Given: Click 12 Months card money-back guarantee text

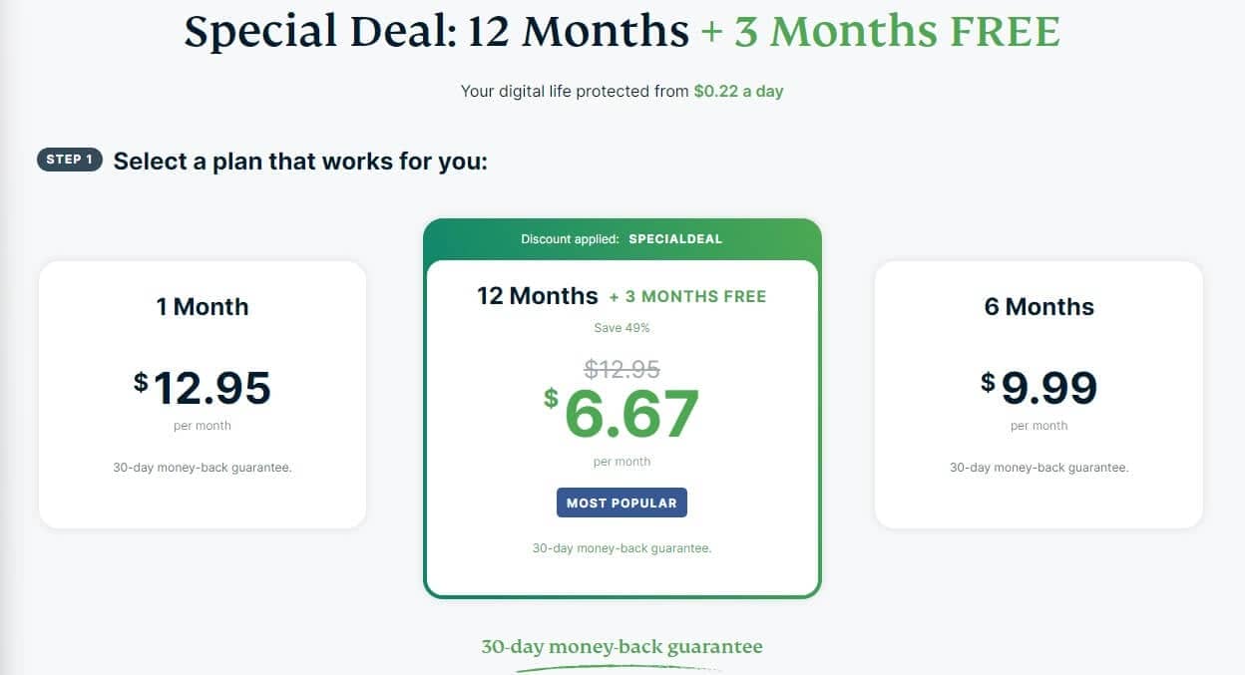Looking at the screenshot, I should 622,548.
